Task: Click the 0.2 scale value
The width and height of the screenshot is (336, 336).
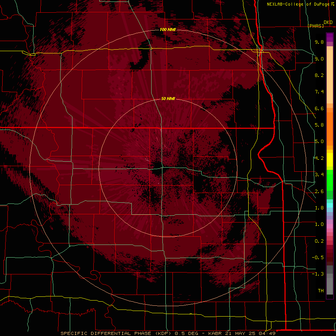Action: [x=319, y=241]
